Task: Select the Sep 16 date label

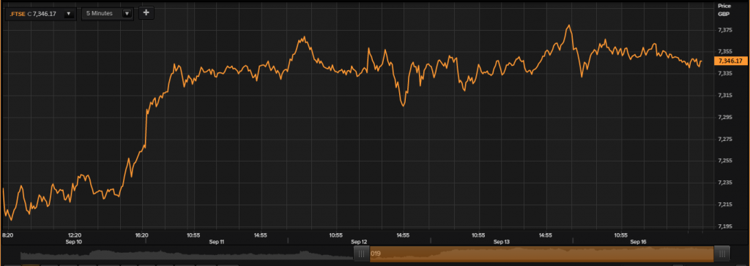Action: [638, 242]
